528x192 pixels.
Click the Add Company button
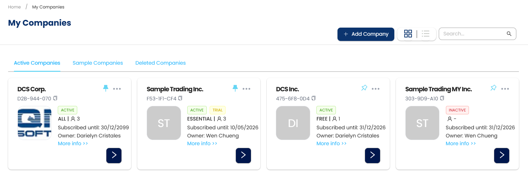[x=366, y=34]
